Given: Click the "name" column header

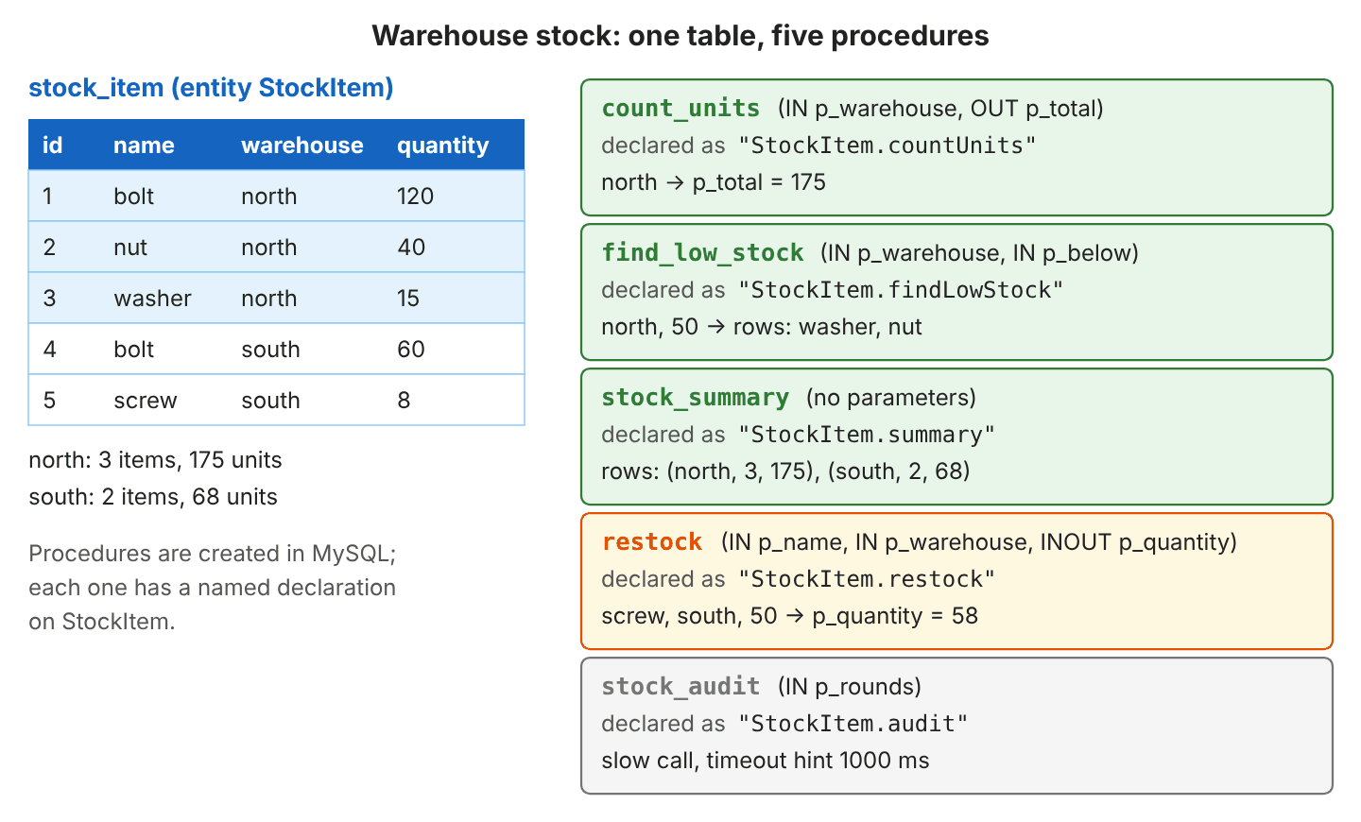Looking at the screenshot, I should [x=144, y=146].
